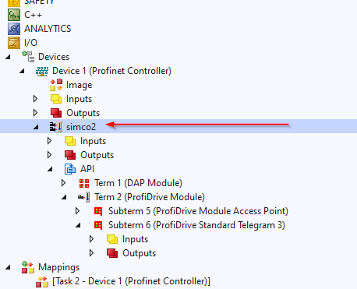
Task: Select Outputs under Subterm 6
Action: [x=139, y=253]
